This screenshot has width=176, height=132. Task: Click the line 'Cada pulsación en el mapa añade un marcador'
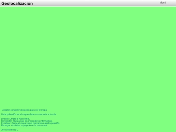(x=29, y=114)
